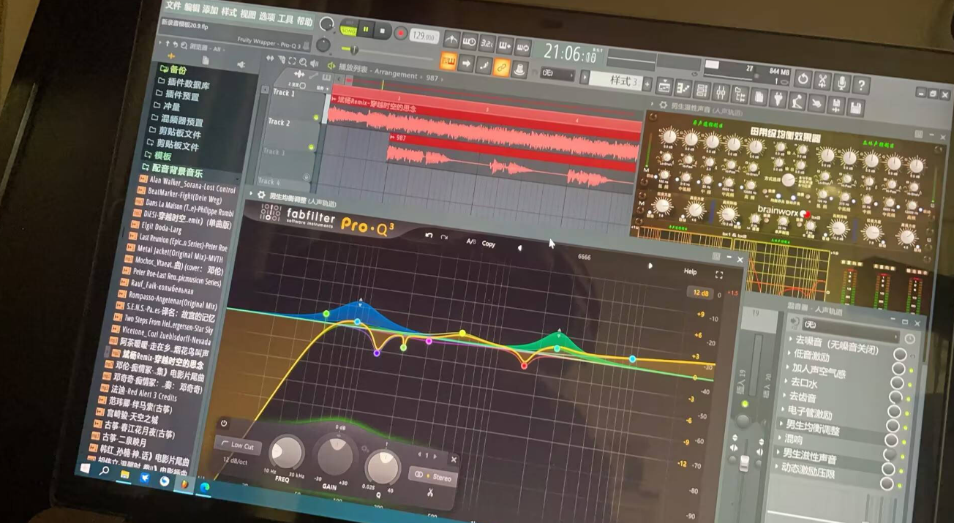The width and height of the screenshot is (954, 523).
Task: Click the undo history circular arrow icon
Action: pyautogui.click(x=803, y=79)
